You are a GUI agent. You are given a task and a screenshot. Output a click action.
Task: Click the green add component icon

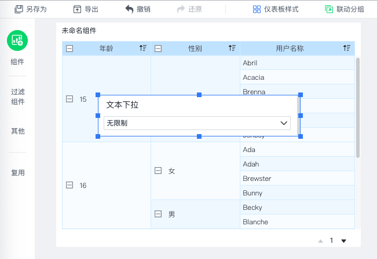17,40
